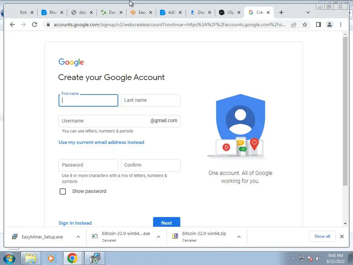Click the address bar URL
353x265 pixels.
point(170,24)
